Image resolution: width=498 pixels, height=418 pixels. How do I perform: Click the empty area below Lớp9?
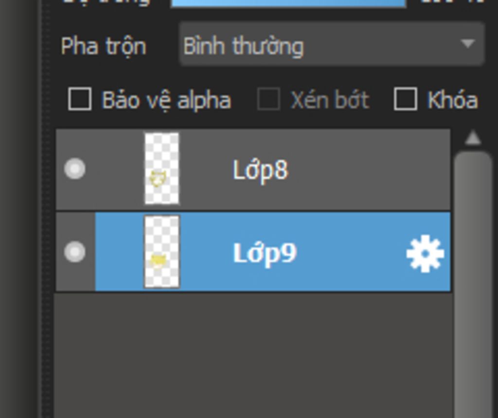click(253, 355)
